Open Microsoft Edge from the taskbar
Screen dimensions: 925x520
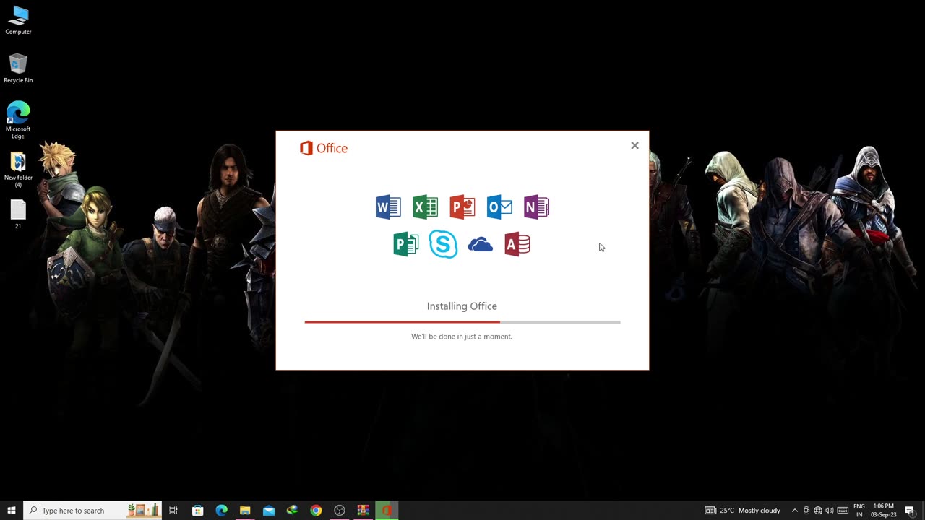pos(221,511)
